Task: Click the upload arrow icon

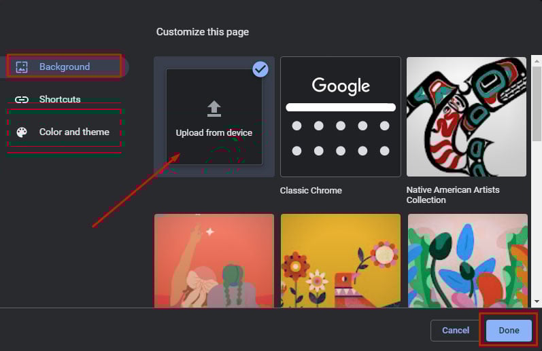Action: point(214,109)
